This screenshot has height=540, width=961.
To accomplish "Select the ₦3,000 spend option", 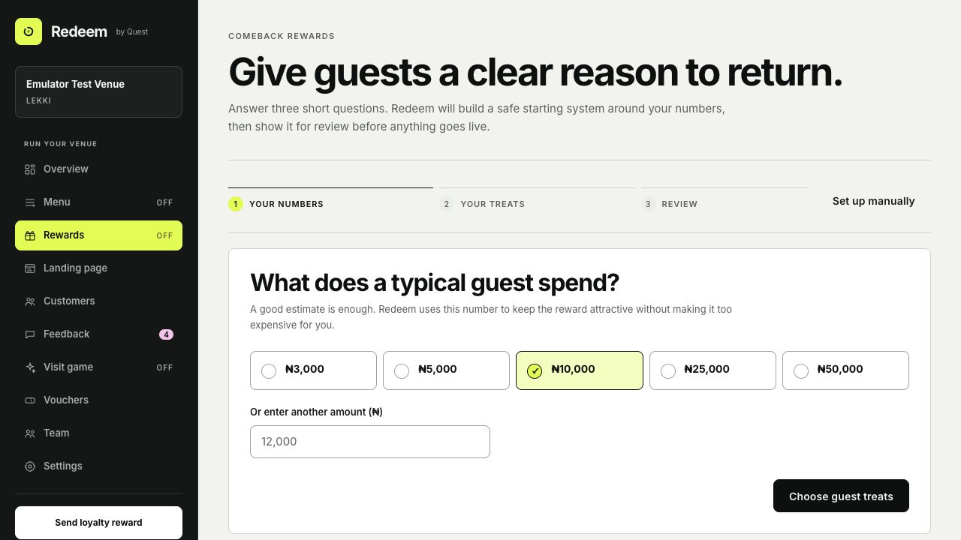I will [313, 370].
